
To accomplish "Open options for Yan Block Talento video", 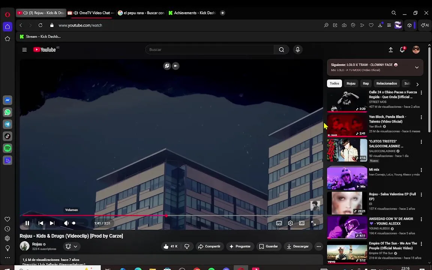I will point(421,117).
